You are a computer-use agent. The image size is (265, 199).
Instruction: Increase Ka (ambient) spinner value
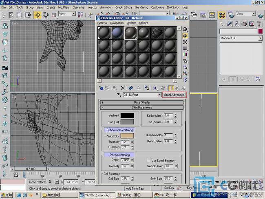[175, 115]
